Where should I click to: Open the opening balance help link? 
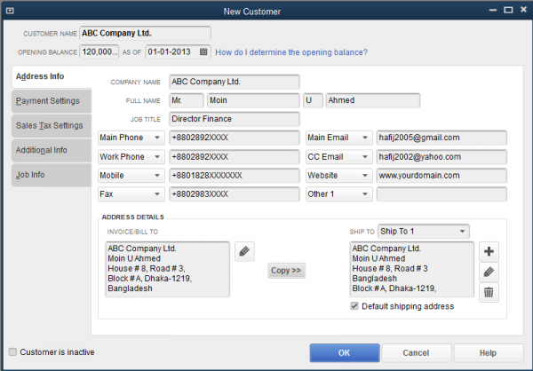click(291, 52)
